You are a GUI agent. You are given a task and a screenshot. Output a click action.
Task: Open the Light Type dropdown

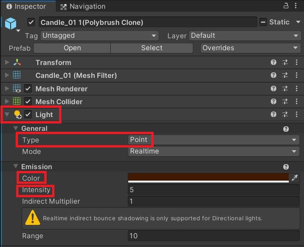pos(214,140)
